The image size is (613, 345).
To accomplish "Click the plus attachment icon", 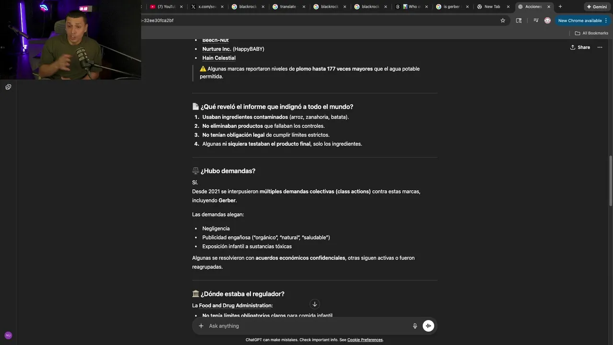I will [x=201, y=326].
